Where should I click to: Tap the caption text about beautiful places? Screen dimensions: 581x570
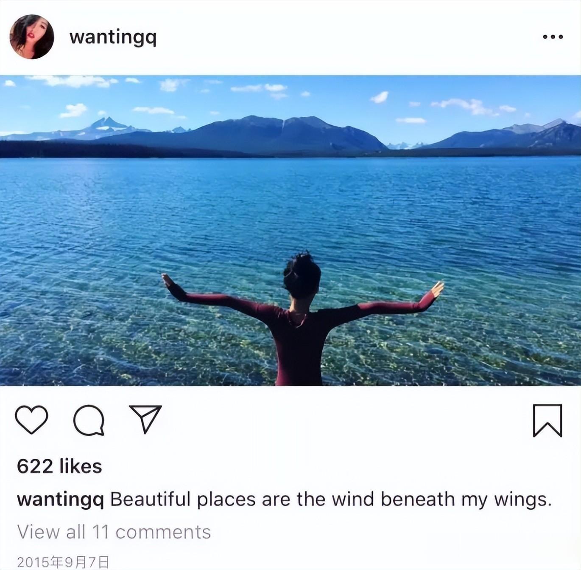pyautogui.click(x=331, y=499)
